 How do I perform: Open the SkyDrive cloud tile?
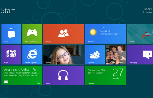[95, 55]
